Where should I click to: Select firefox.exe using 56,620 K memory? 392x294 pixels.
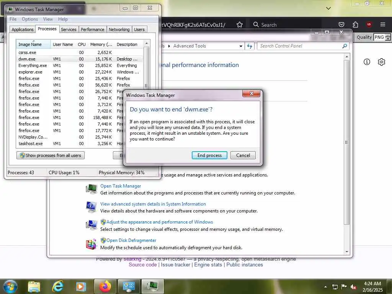pos(80,85)
